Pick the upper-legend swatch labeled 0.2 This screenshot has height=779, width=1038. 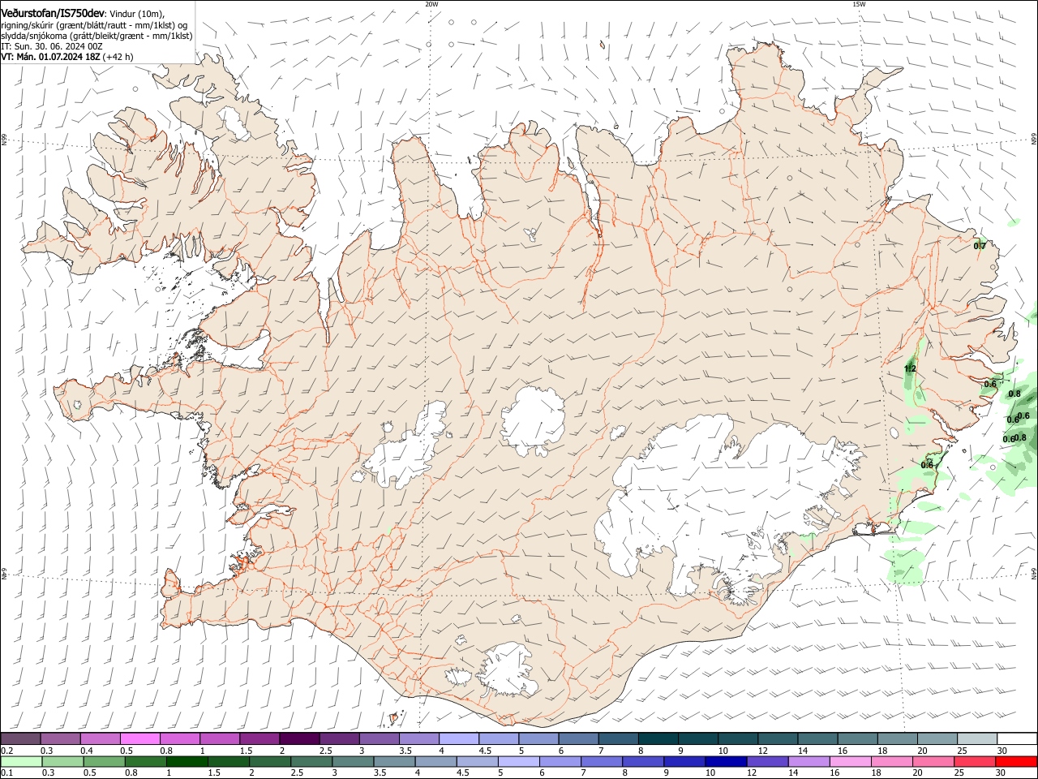(21, 739)
